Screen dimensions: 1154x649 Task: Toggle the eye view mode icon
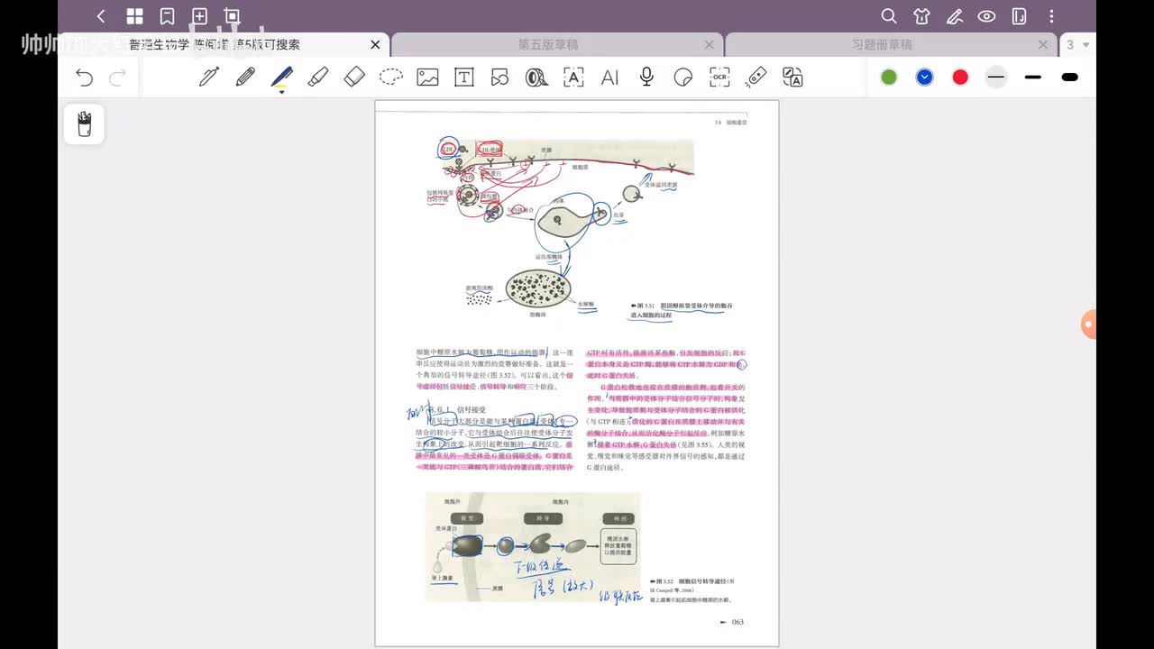tap(987, 16)
